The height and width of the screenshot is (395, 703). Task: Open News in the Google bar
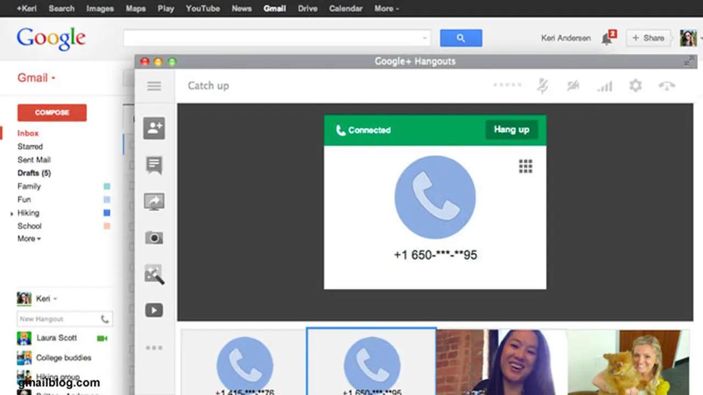pos(241,8)
